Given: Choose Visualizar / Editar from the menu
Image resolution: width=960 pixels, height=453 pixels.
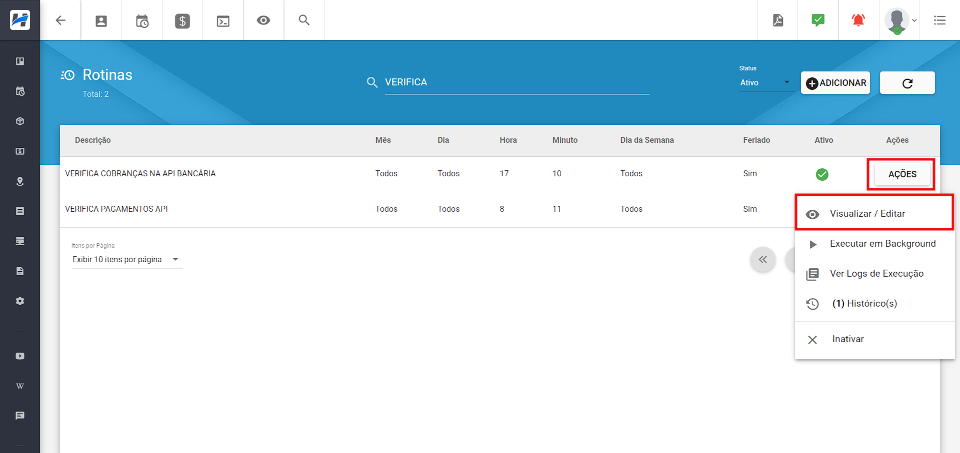Looking at the screenshot, I should [874, 214].
